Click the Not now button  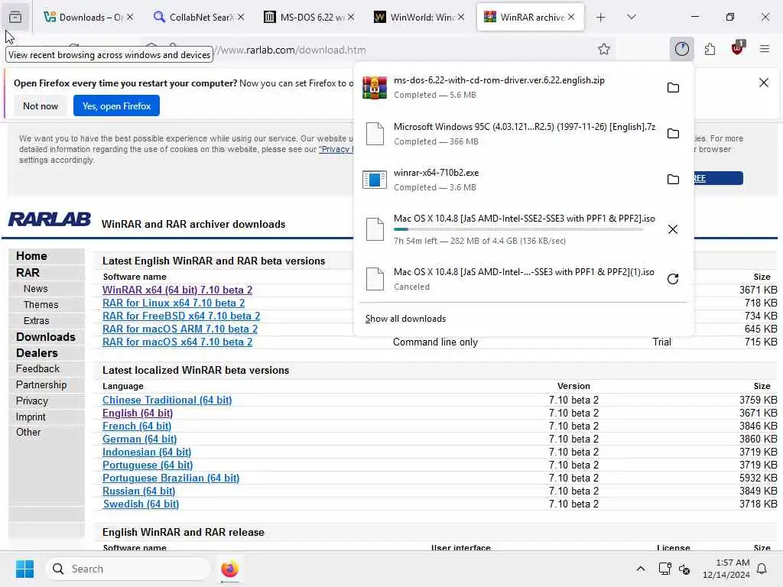coord(41,105)
